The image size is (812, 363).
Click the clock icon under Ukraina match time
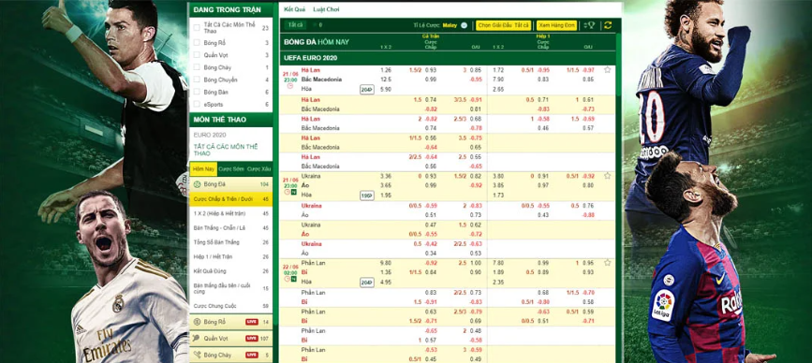click(287, 193)
